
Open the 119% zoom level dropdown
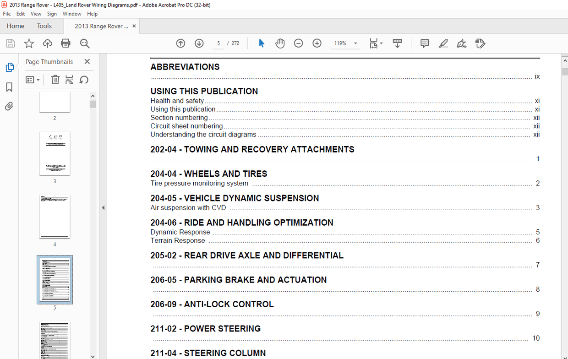click(355, 44)
